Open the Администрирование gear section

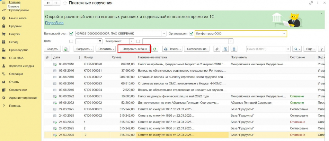[x=23, y=98]
